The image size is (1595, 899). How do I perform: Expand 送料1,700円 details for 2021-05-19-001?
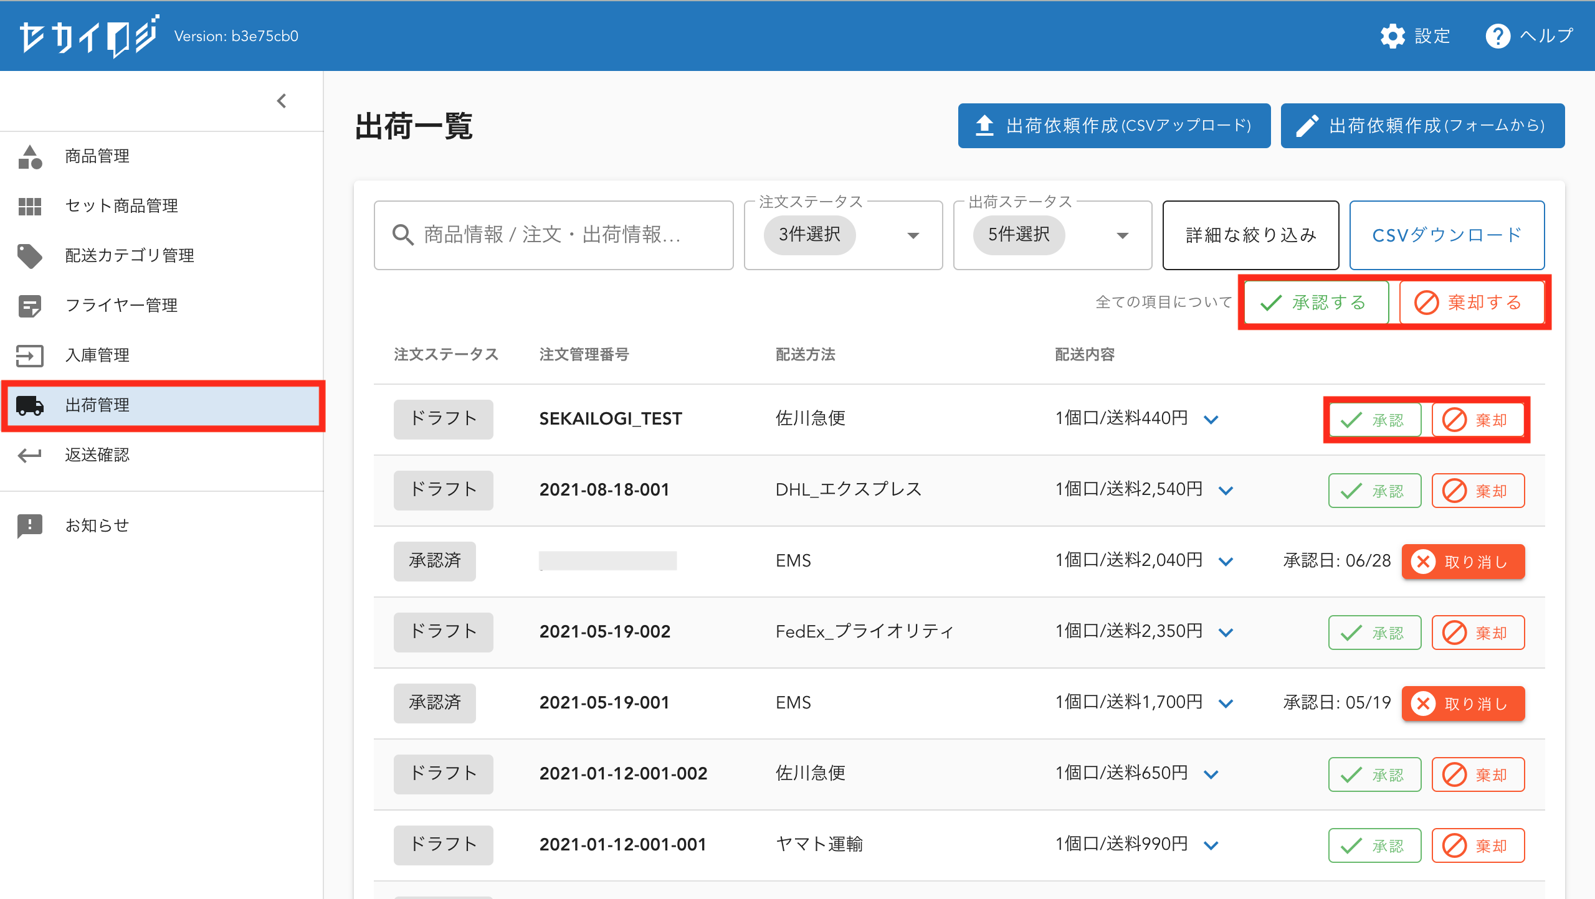(x=1226, y=703)
